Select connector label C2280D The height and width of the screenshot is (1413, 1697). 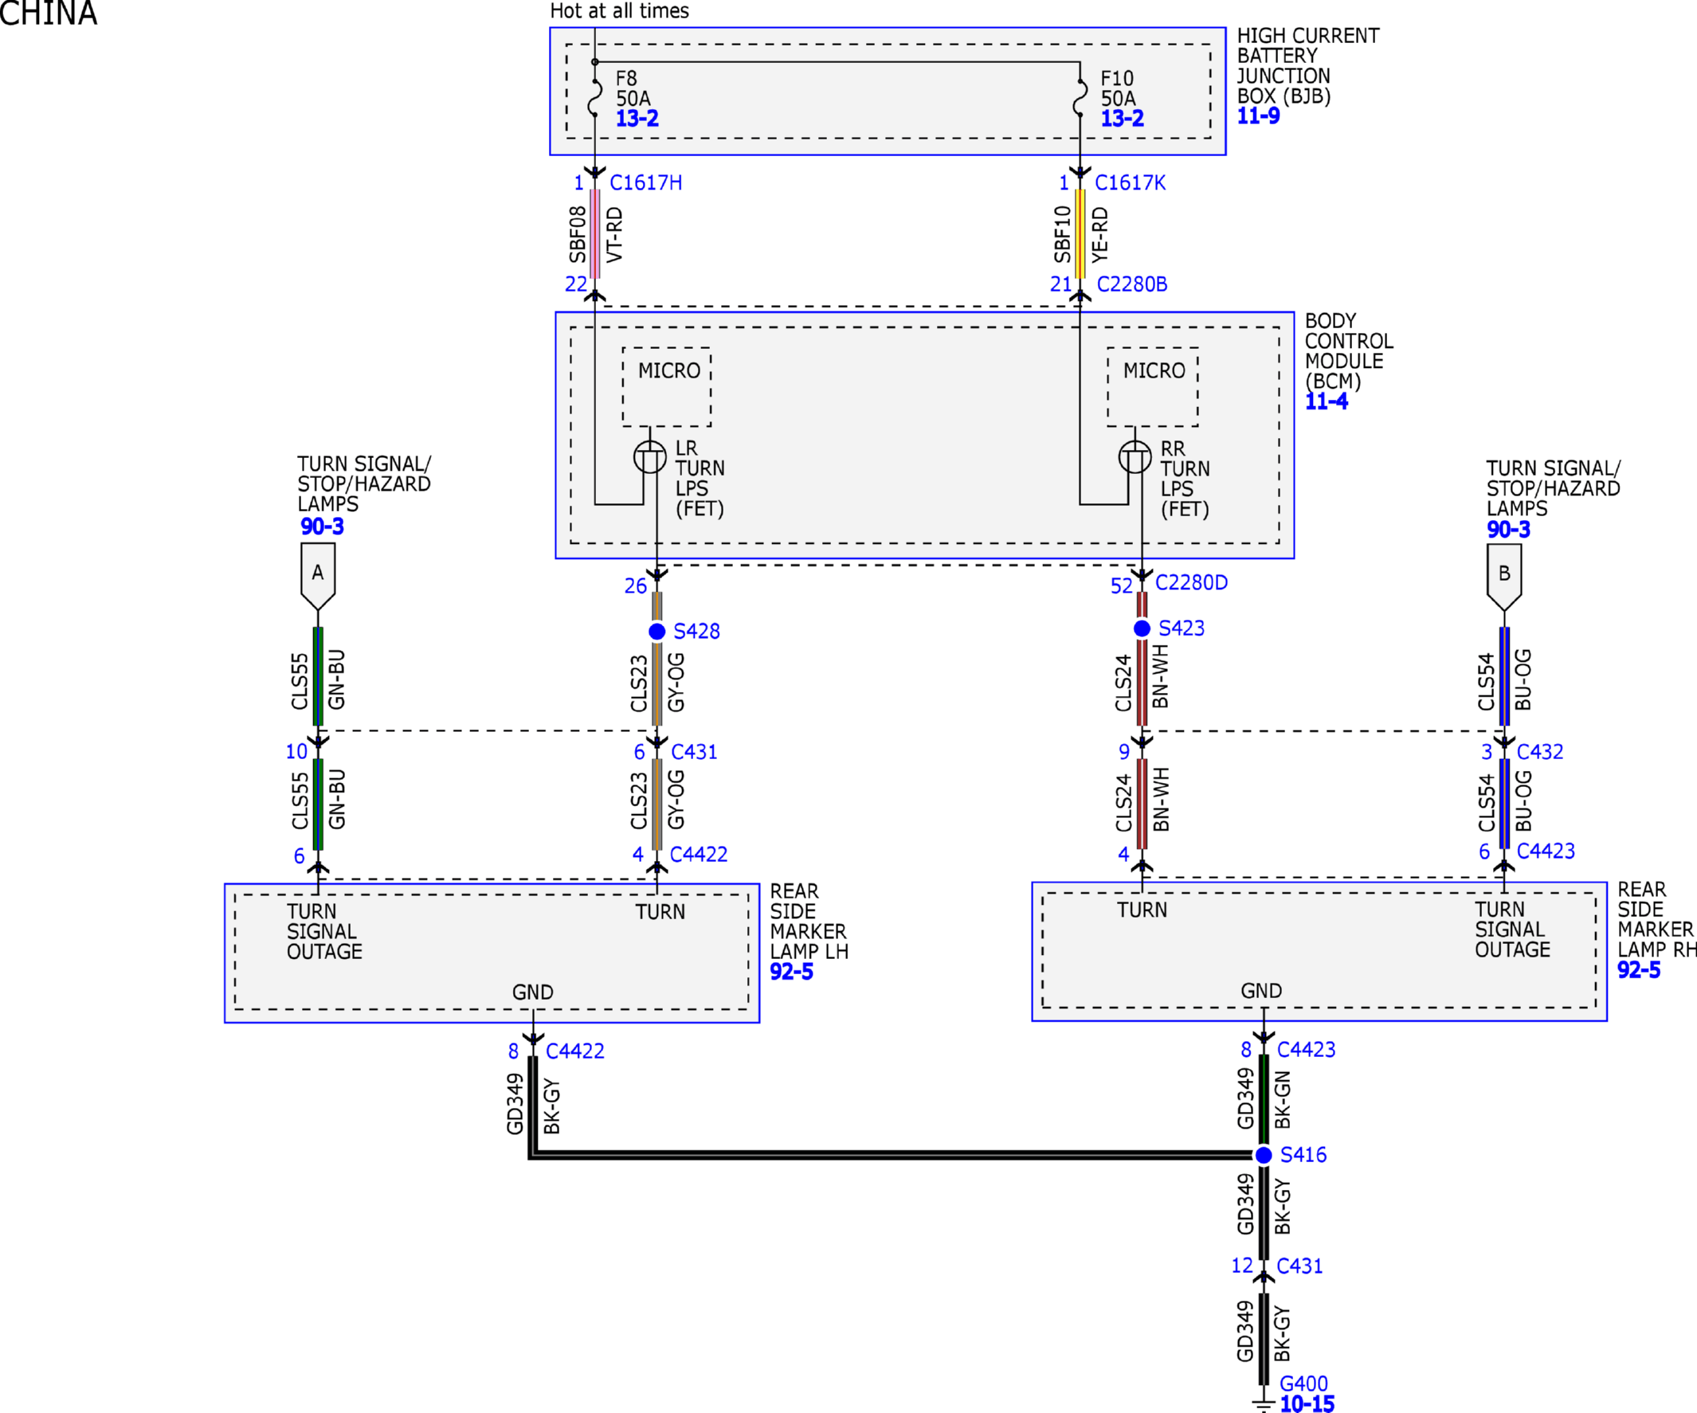[x=1191, y=582]
